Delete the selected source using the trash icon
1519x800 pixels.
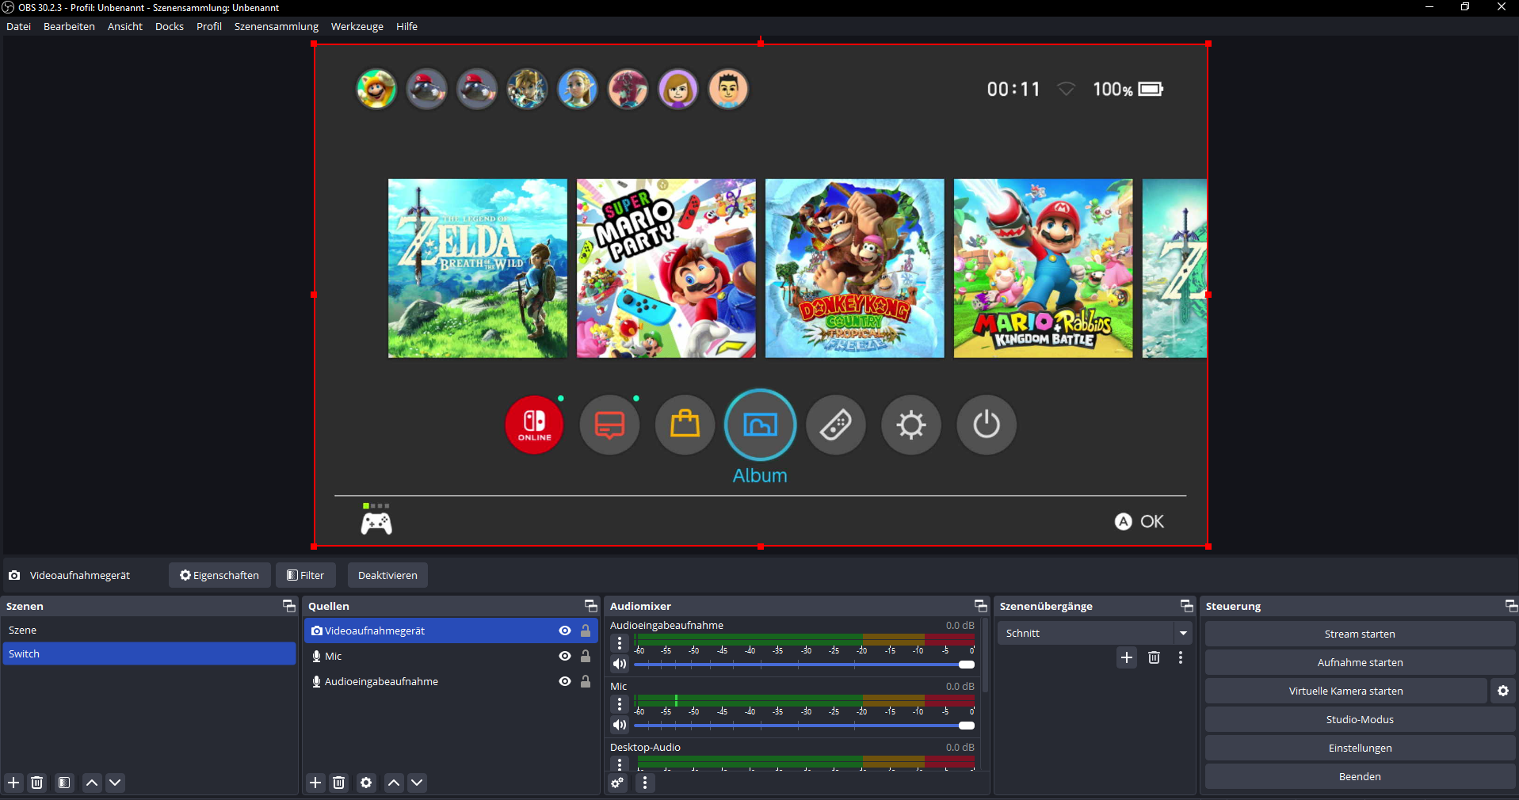[x=339, y=783]
